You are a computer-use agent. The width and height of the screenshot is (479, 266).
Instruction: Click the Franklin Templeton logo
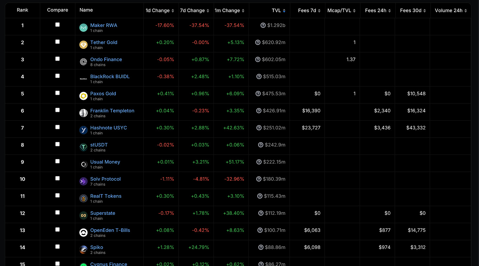[84, 113]
